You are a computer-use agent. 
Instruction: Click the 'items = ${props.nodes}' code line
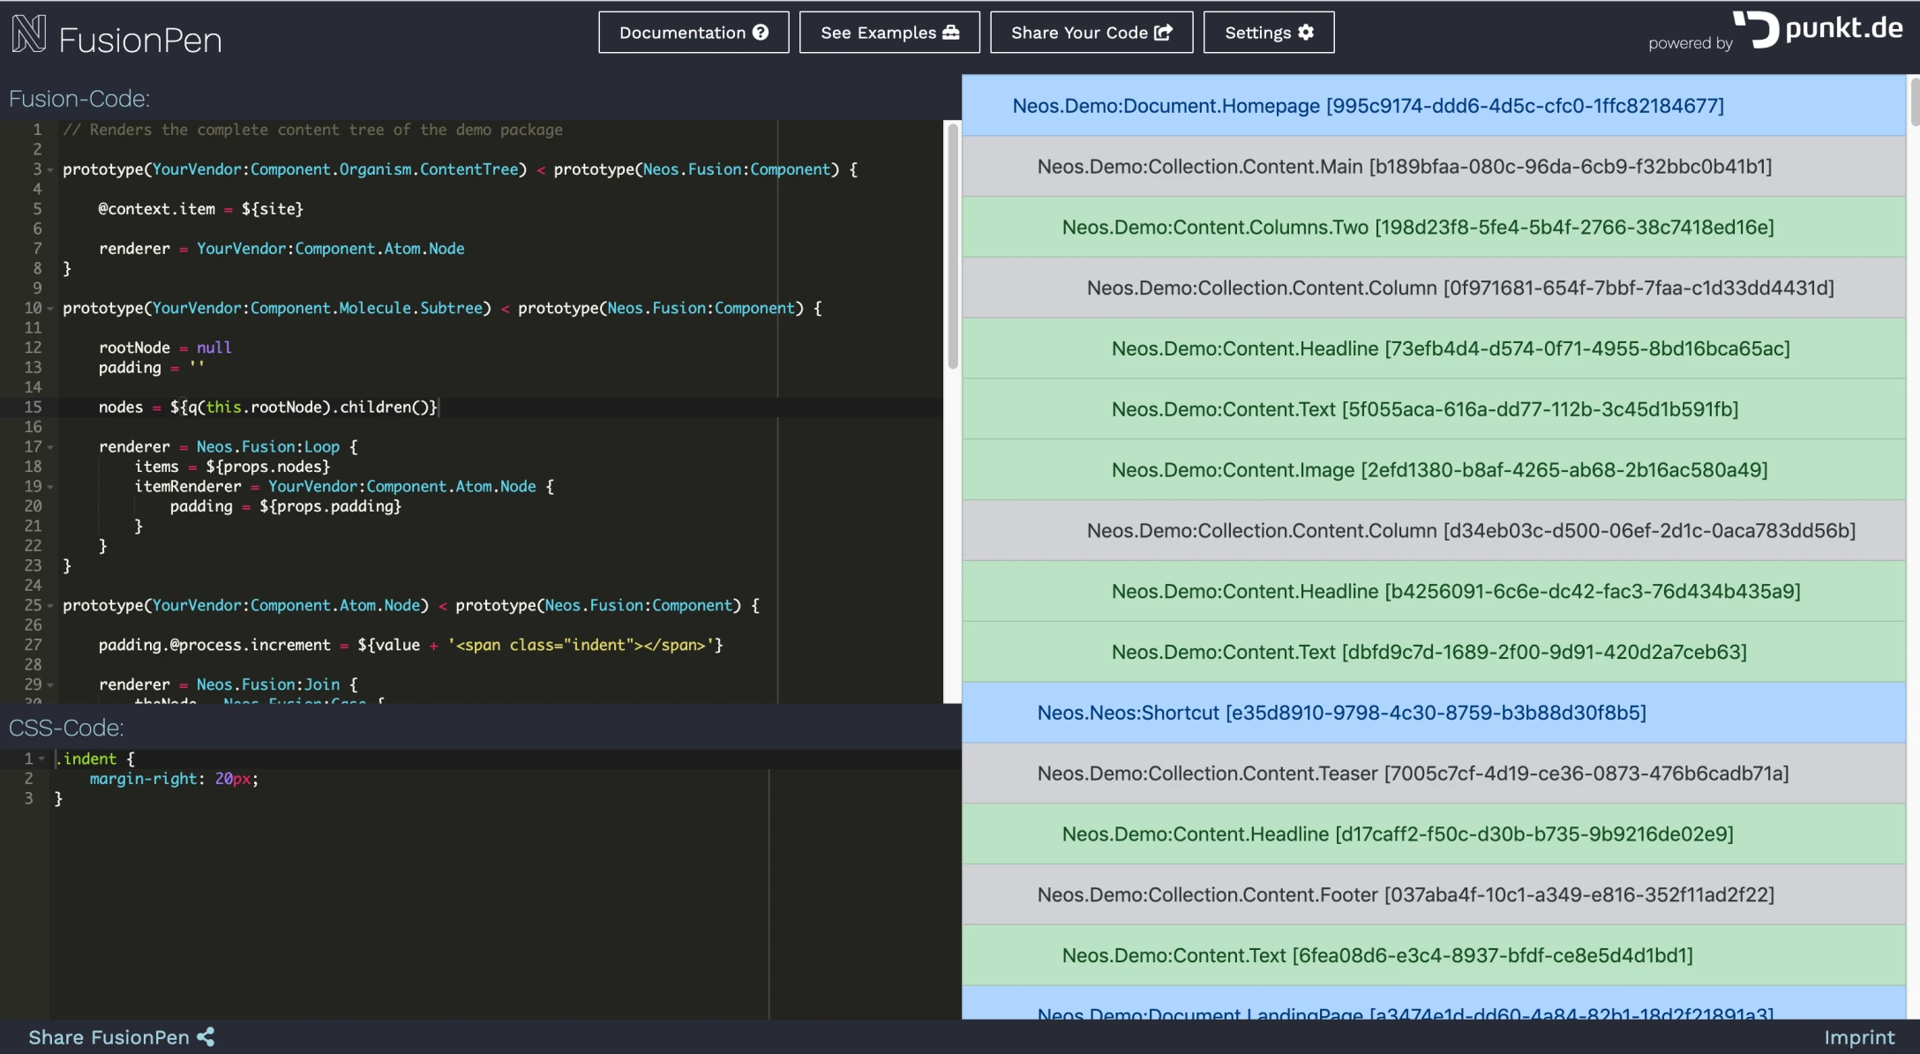(x=232, y=467)
